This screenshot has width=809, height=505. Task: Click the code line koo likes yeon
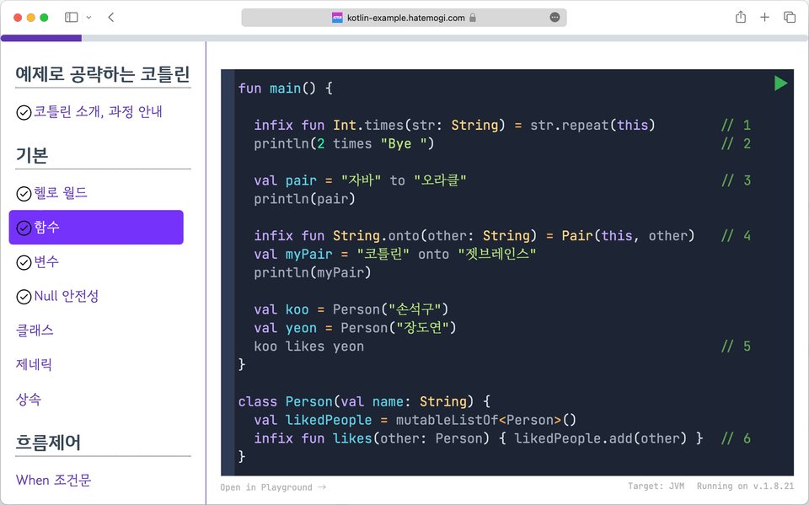[x=308, y=347]
